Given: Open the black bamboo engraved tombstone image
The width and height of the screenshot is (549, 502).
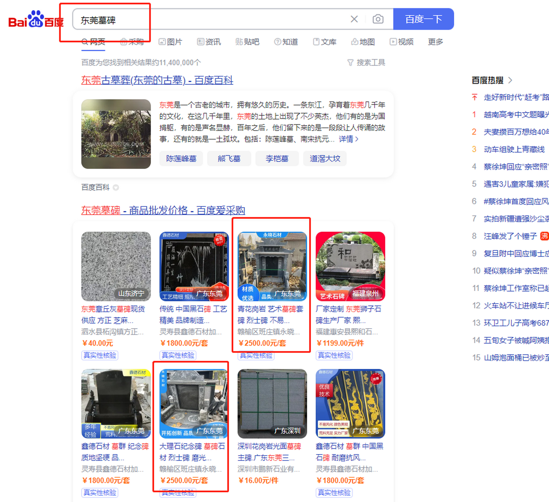Looking at the screenshot, I should pos(194,266).
